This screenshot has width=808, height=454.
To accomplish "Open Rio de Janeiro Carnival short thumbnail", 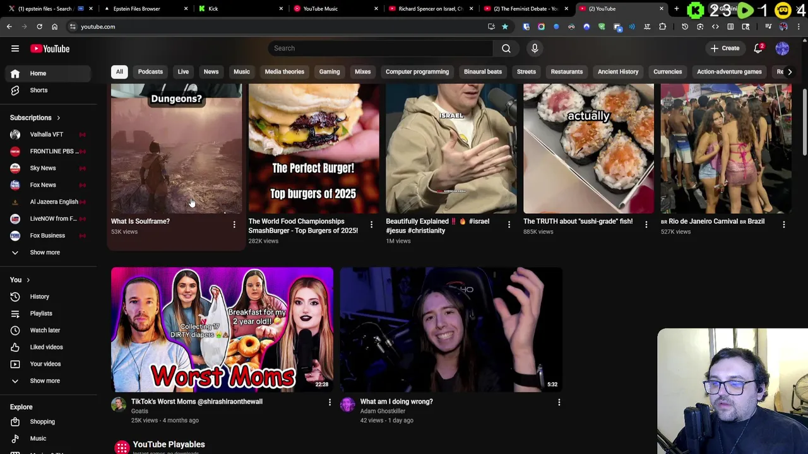I will [x=726, y=149].
